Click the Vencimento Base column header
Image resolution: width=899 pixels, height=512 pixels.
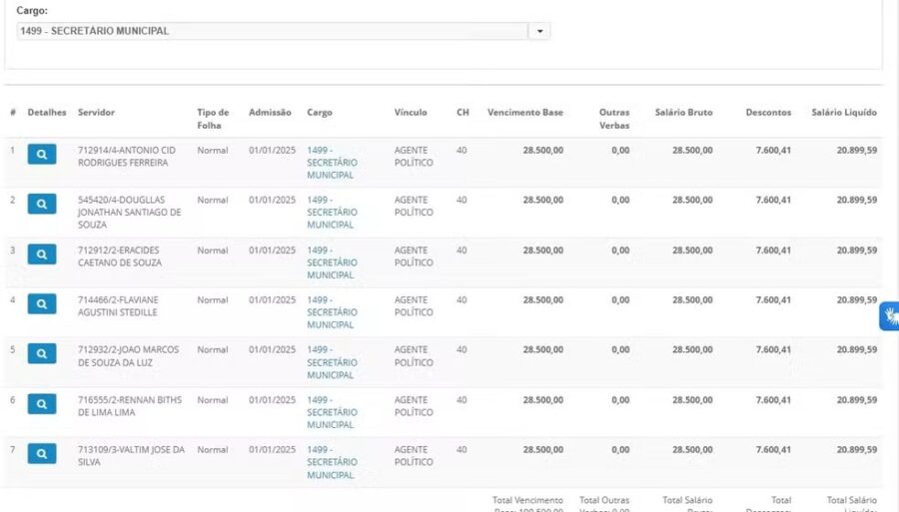[524, 113]
